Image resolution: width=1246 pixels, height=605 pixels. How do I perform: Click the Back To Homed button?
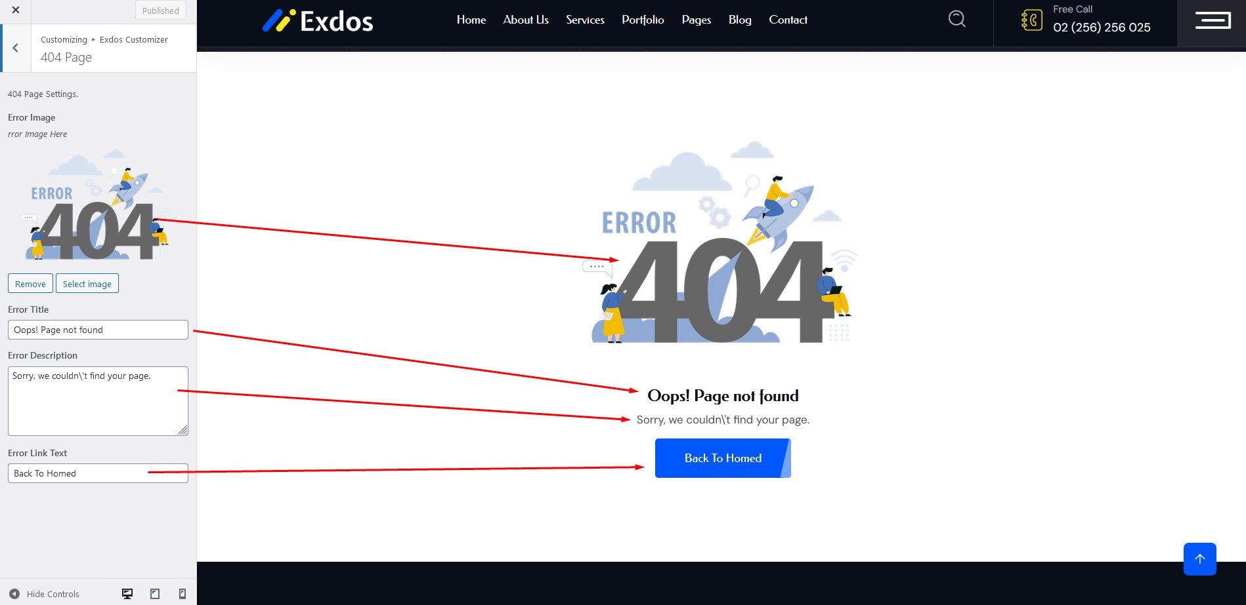point(722,458)
